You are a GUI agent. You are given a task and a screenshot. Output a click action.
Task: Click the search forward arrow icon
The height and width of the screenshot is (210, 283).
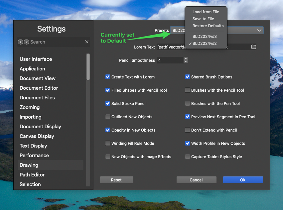pos(27,42)
